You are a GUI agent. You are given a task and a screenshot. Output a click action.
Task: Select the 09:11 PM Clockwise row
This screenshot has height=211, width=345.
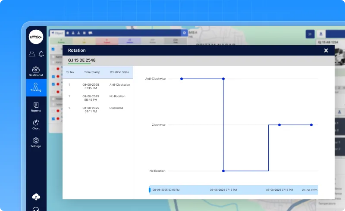(x=98, y=110)
